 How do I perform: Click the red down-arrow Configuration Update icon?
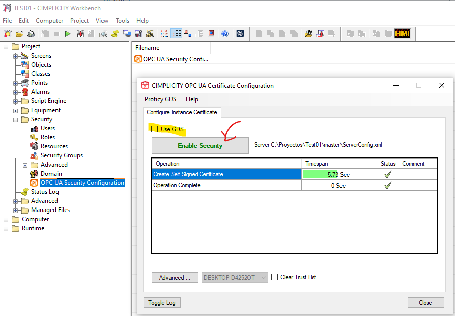pos(80,34)
